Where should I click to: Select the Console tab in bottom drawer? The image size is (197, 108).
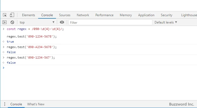(16, 104)
